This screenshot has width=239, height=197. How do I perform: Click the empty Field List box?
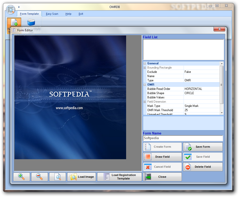[x=183, y=50]
